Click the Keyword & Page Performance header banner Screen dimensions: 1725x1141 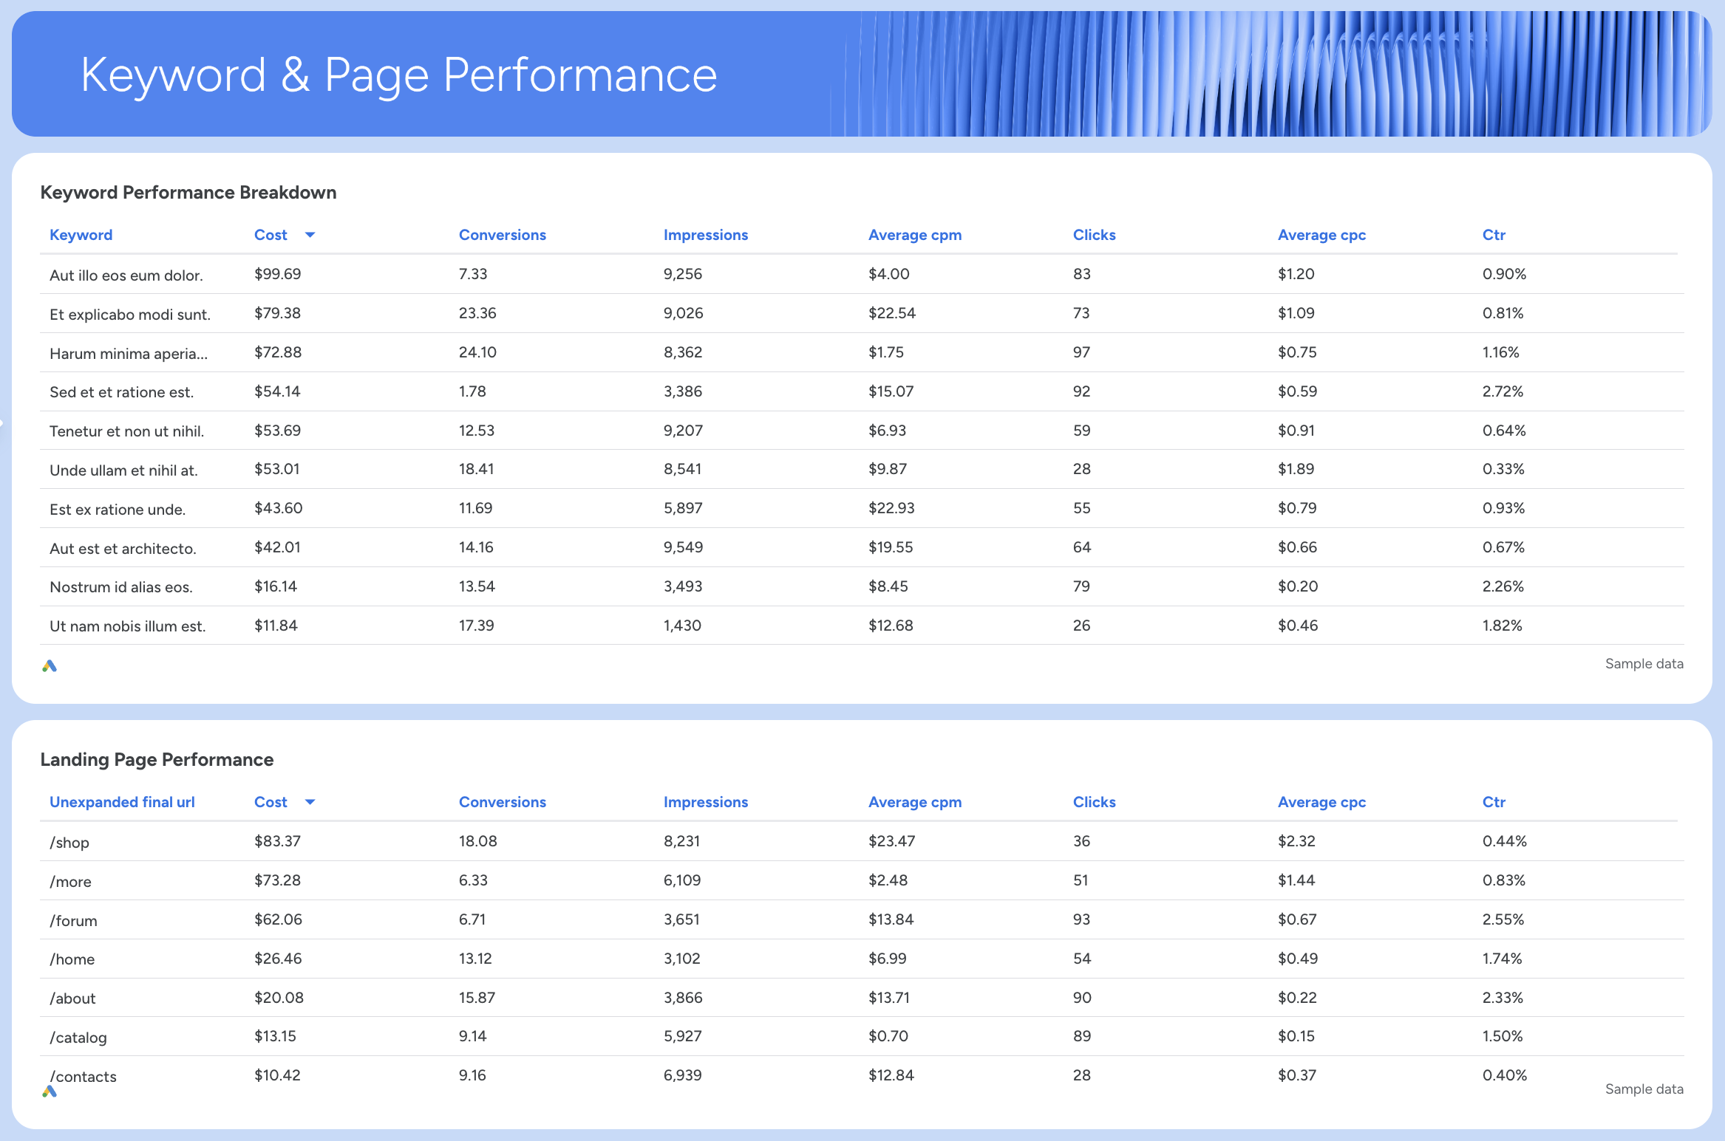398,74
